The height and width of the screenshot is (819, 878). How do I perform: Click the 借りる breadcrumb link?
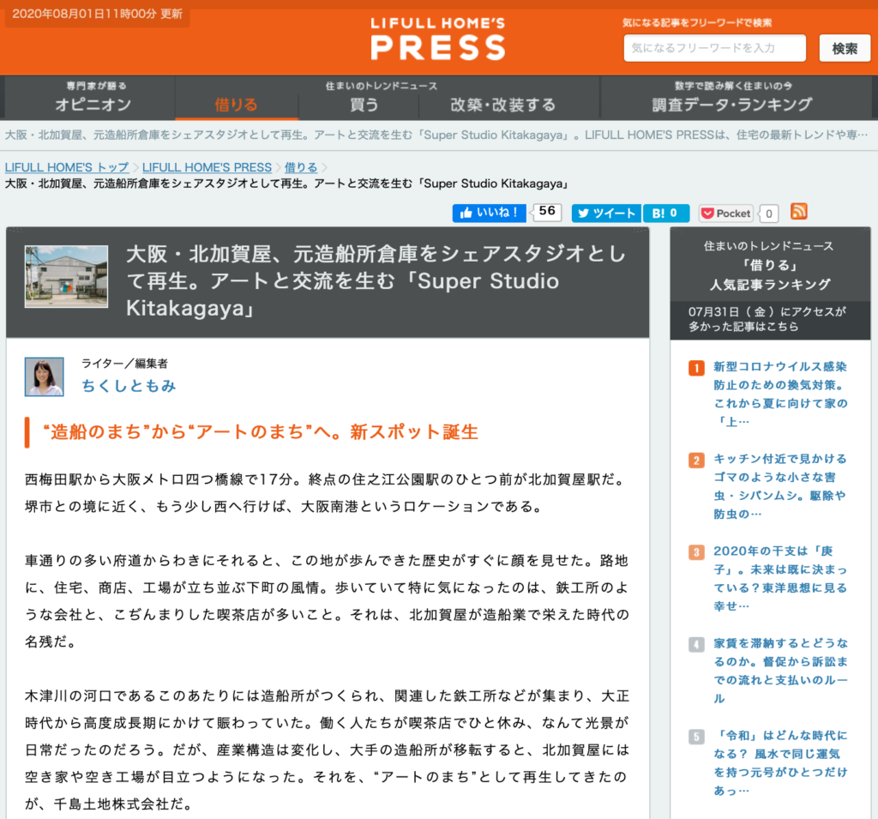(301, 167)
